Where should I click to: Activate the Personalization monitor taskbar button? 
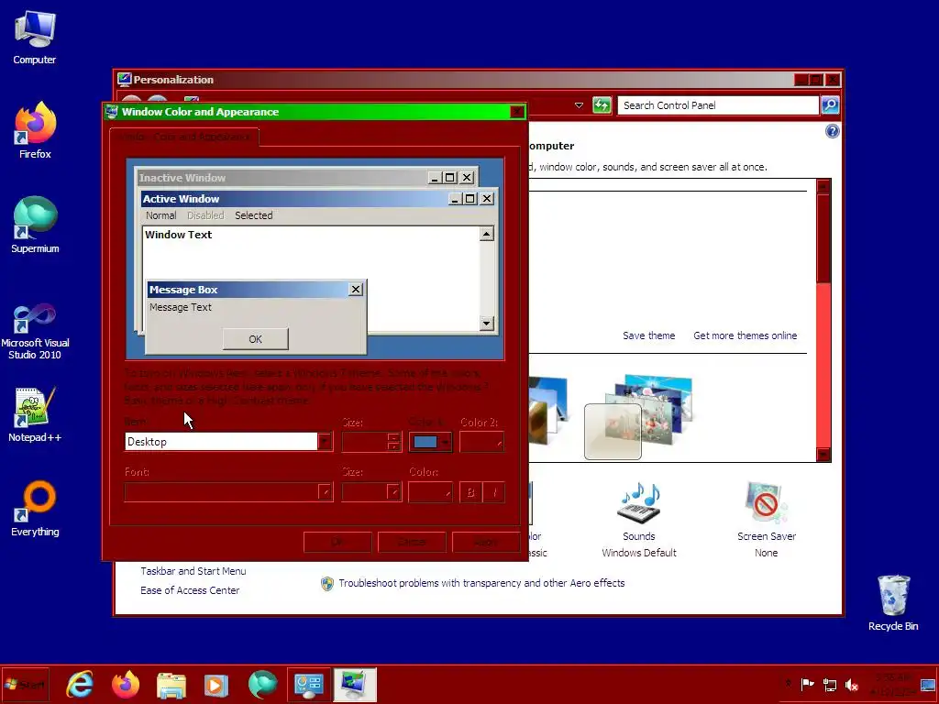[x=355, y=685]
